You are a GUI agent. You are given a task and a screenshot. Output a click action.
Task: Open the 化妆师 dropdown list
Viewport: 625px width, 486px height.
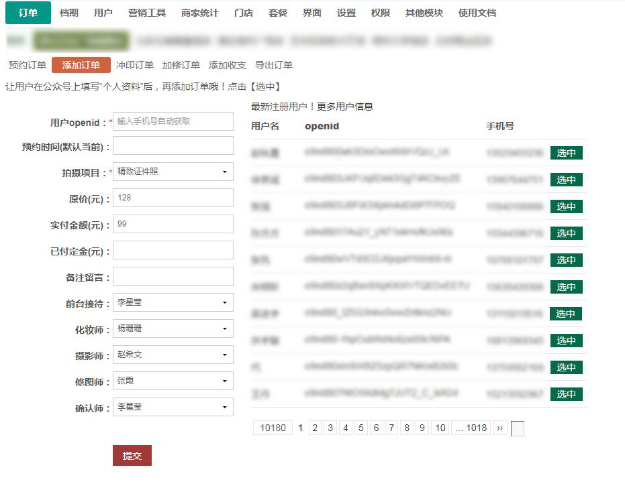click(173, 328)
